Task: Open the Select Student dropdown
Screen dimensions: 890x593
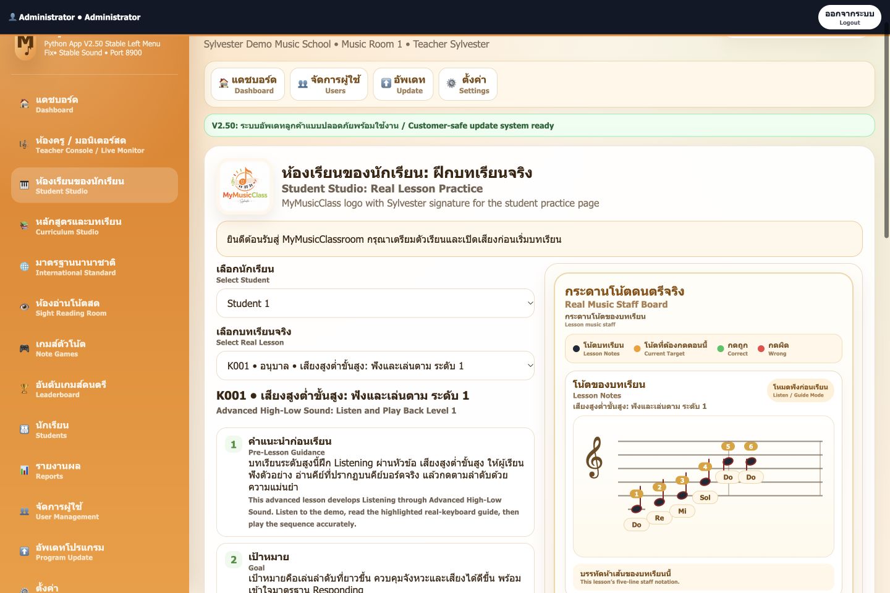Action: (x=375, y=303)
